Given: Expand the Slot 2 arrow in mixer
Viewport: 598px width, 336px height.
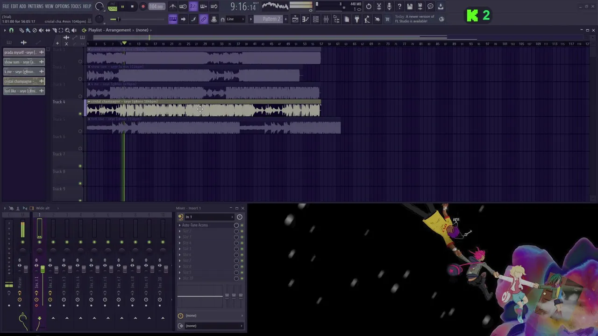Looking at the screenshot, I should (180, 231).
